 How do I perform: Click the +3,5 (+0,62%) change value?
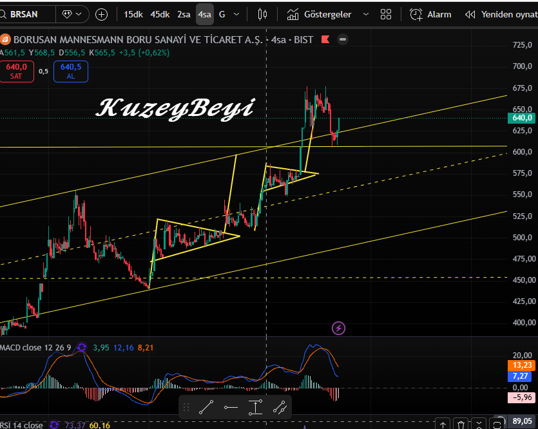coord(144,53)
